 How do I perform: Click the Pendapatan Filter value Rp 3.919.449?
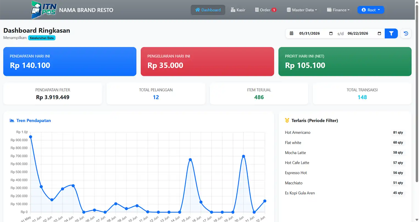point(53,97)
